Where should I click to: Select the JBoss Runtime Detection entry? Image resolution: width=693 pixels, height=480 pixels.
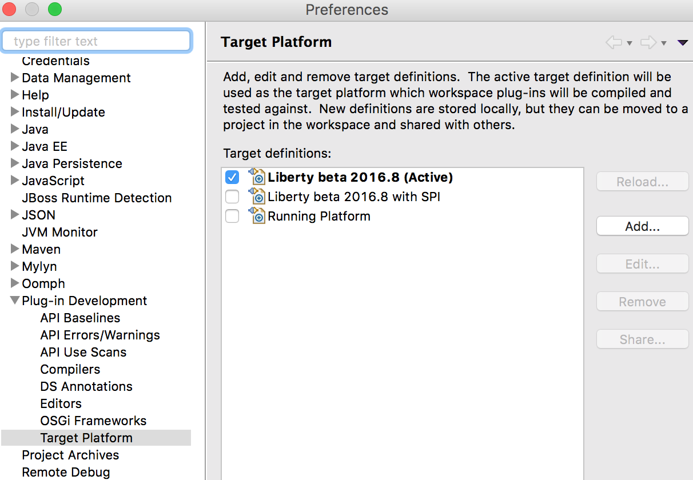[x=96, y=198]
